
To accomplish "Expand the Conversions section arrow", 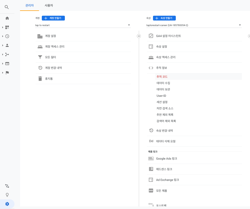I will point(3,73).
